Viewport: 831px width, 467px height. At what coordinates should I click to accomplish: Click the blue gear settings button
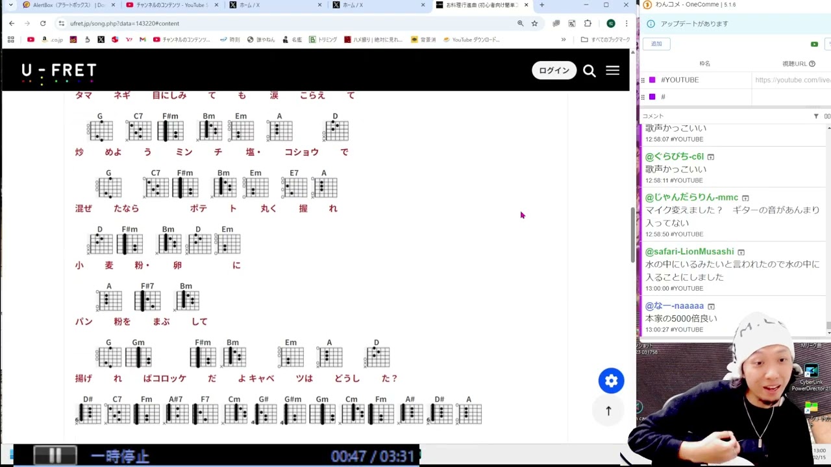611,381
